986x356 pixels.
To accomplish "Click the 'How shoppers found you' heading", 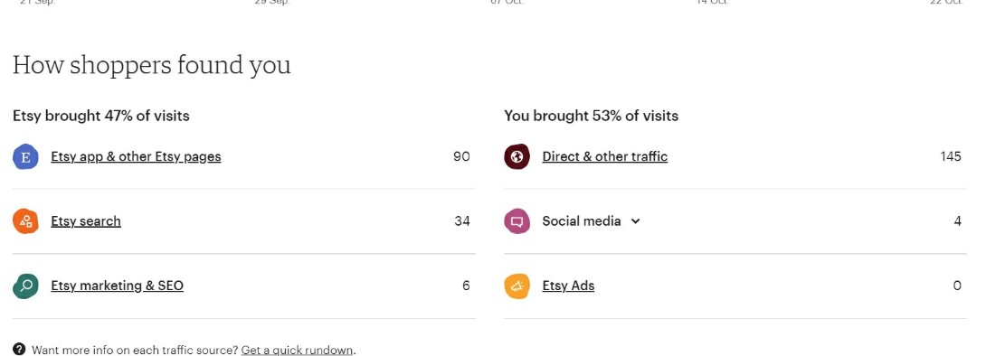I will click(x=152, y=65).
